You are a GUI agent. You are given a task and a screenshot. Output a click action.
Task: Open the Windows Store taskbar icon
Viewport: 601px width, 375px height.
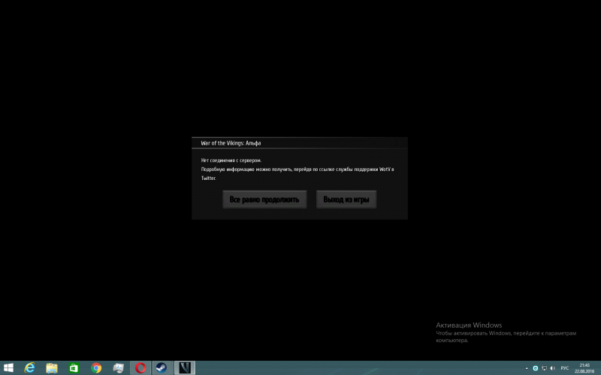point(74,368)
